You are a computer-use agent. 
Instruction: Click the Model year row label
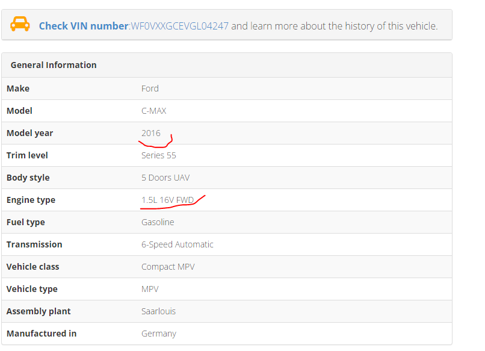point(30,133)
